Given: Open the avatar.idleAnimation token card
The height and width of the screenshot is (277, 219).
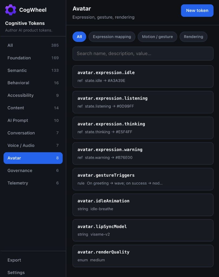Looking at the screenshot, I should [x=143, y=205].
